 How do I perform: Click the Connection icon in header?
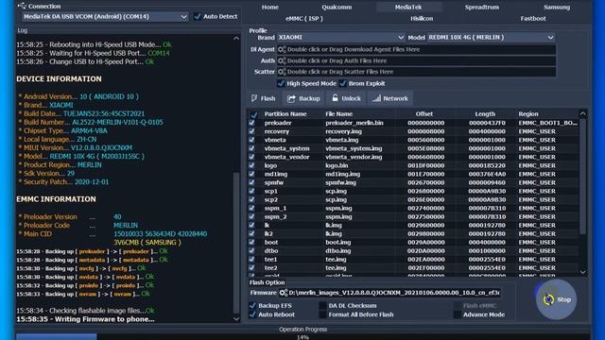point(22,6)
